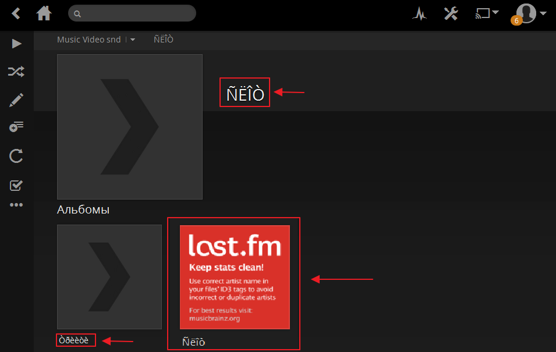The height and width of the screenshot is (352, 556).
Task: Play the artist with the Play icon
Action: [16, 44]
